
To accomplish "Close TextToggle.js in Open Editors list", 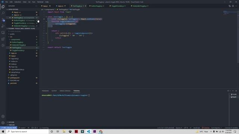I will coord(10,17).
